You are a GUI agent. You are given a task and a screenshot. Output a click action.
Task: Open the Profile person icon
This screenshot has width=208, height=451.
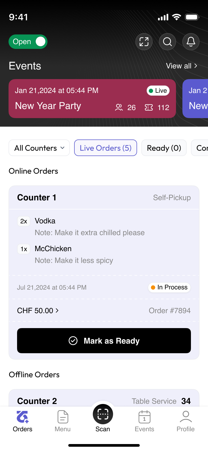186,417
